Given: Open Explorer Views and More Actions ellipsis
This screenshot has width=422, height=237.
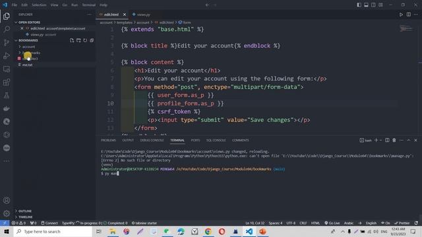Looking at the screenshot, I should pos(90,14).
